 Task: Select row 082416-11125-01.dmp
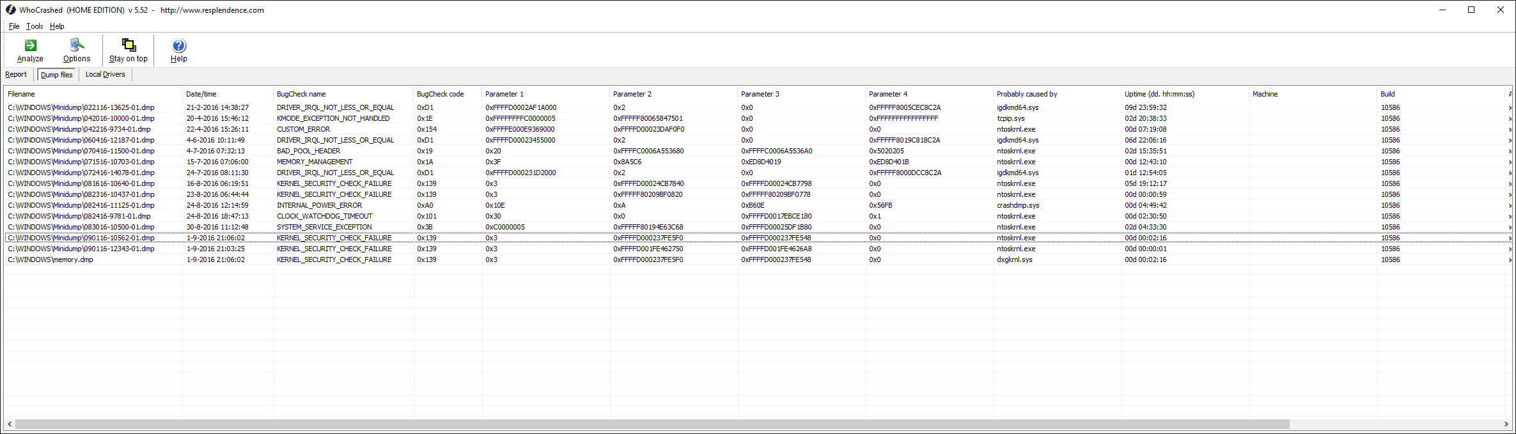[758, 205]
